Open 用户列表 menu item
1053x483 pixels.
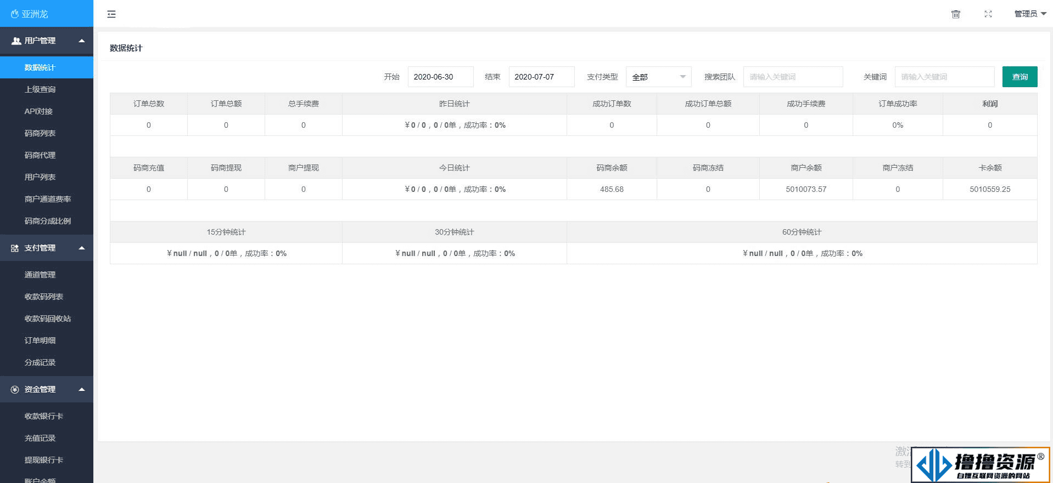tap(47, 177)
